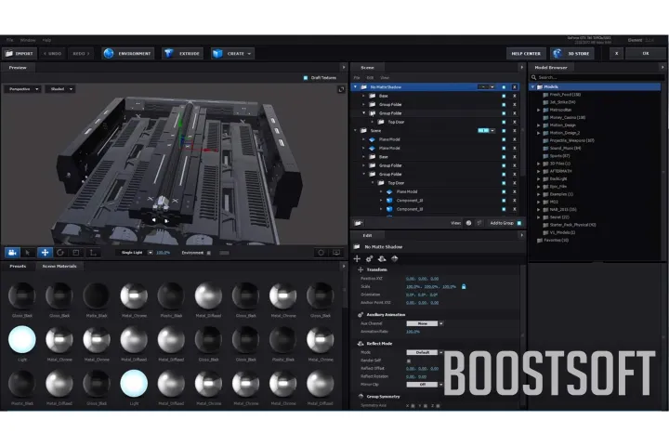669x446 pixels.
Task: Click the second view icon beside Add to Group
Action: tap(479, 223)
